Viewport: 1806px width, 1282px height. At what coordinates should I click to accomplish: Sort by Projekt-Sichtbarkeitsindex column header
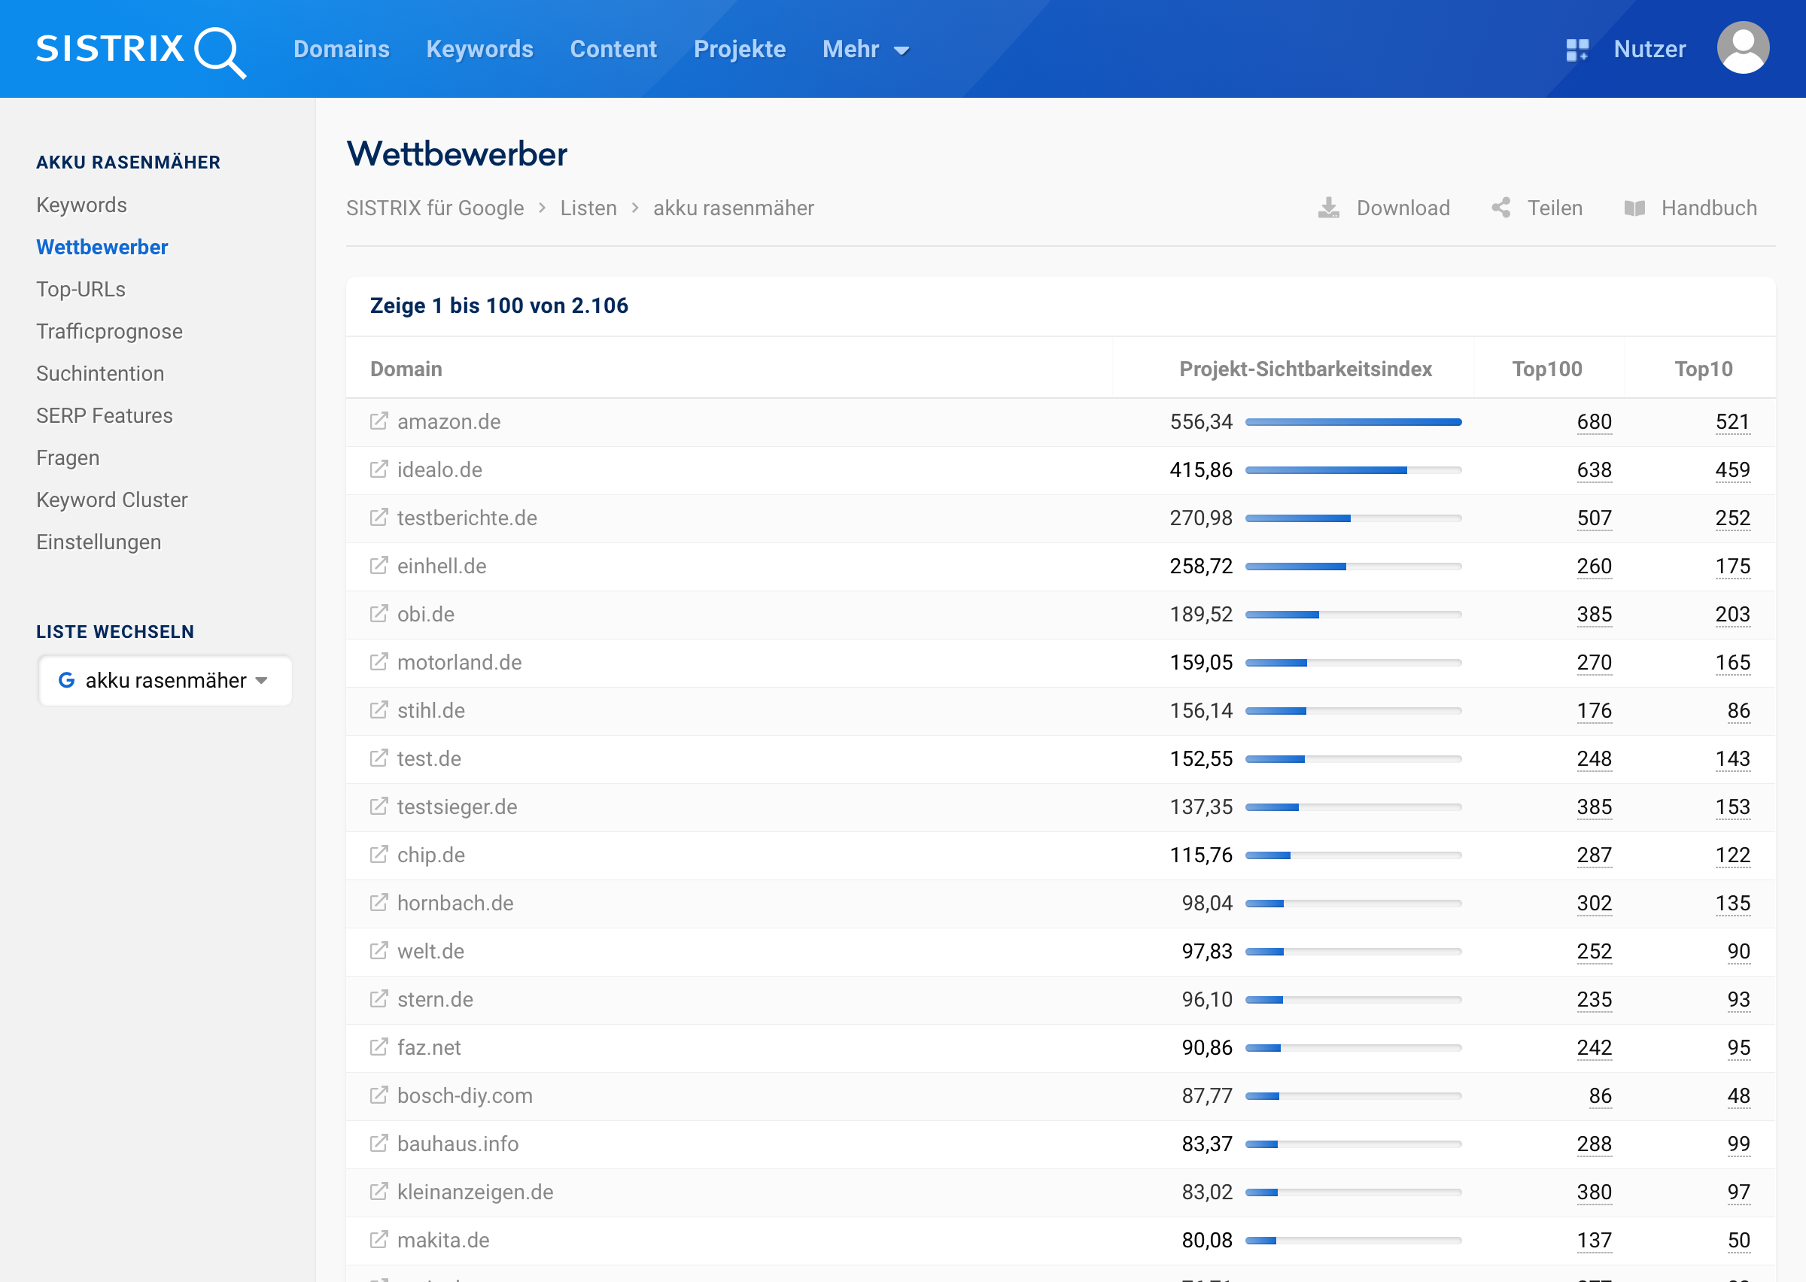tap(1305, 369)
